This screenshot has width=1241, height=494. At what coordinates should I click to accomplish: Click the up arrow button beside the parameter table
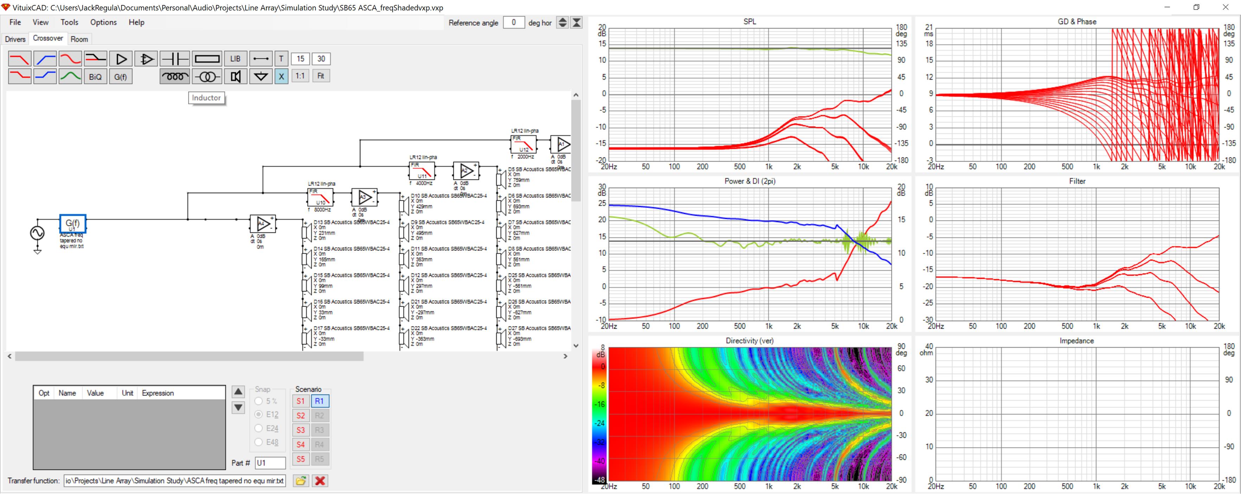coord(238,392)
